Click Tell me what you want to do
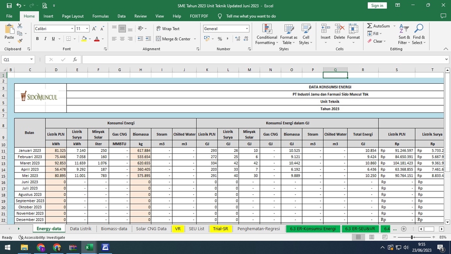Image resolution: width=451 pixels, height=254 pixels. click(x=251, y=16)
